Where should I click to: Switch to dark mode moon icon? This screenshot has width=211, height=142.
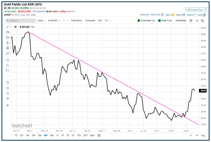[202, 20]
